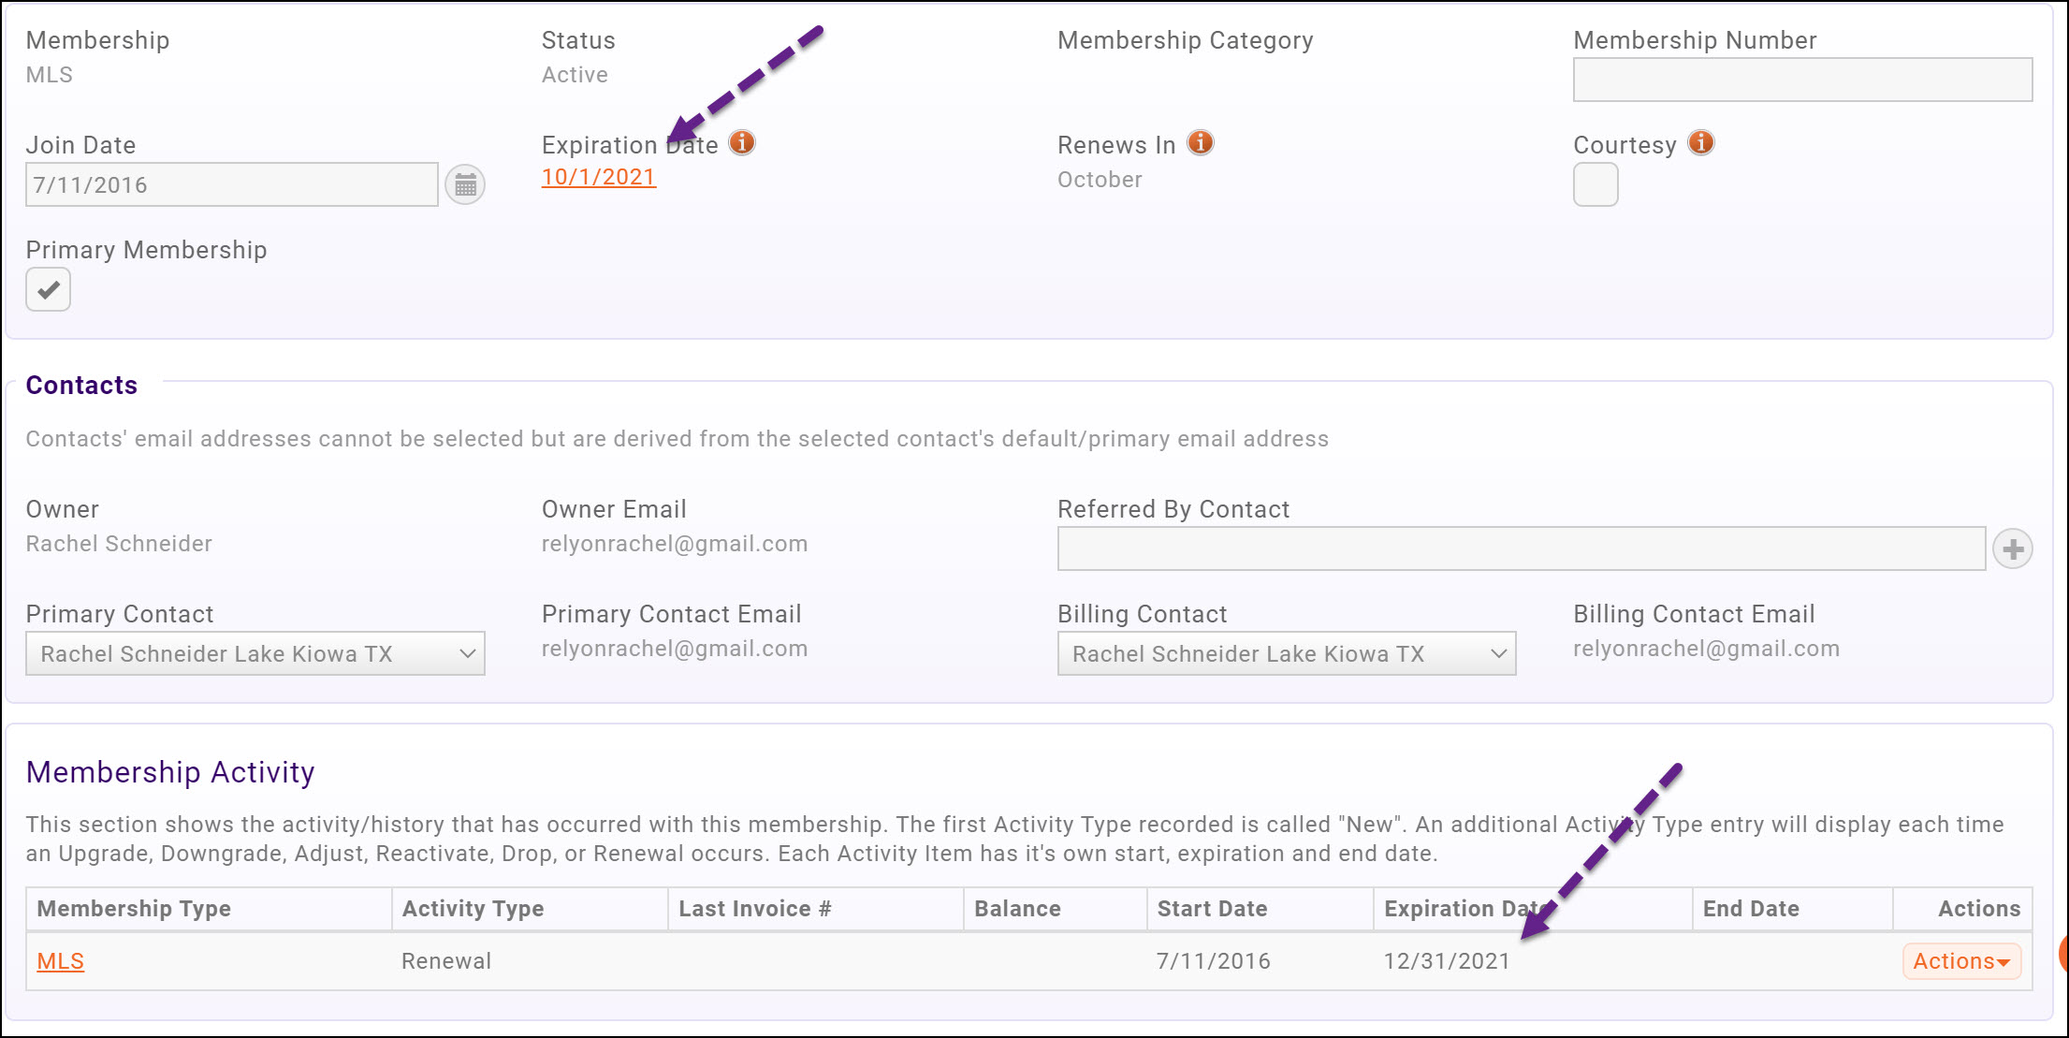Screen dimensions: 2069x1038
Task: Click the 10/1/2021 expiration date link
Action: [599, 177]
